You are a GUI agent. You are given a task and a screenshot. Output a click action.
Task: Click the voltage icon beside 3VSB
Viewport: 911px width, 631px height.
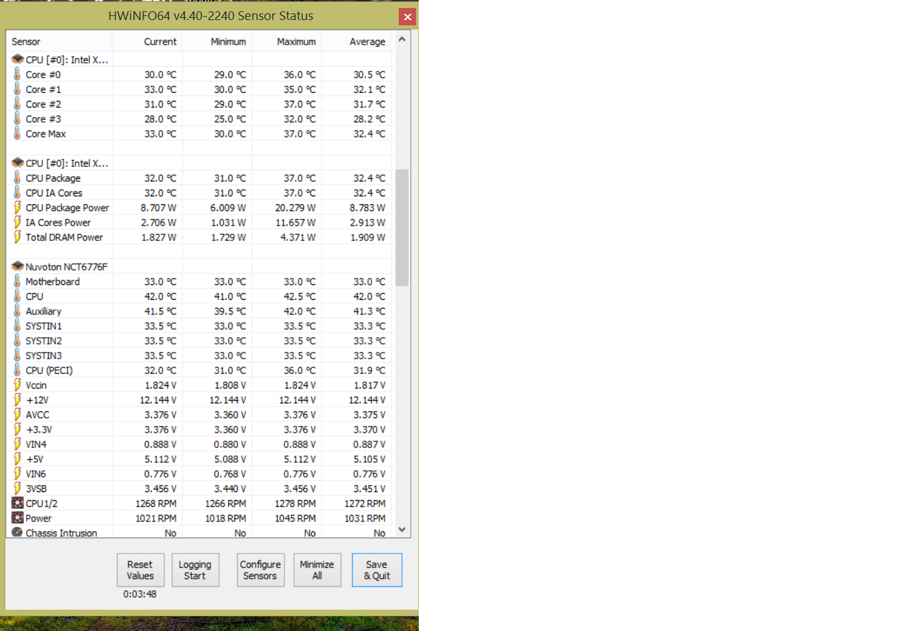tap(17, 488)
